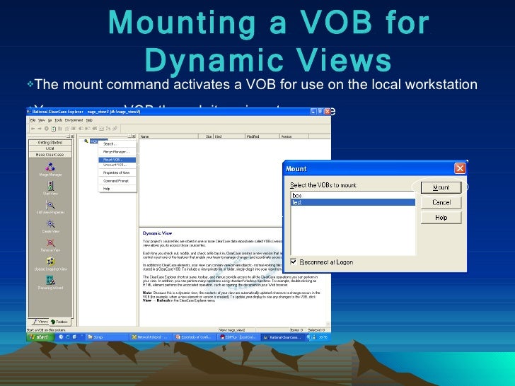This screenshot has width=515, height=386.
Task: Maximize the ClearCase Explorer window
Action: click(x=320, y=112)
